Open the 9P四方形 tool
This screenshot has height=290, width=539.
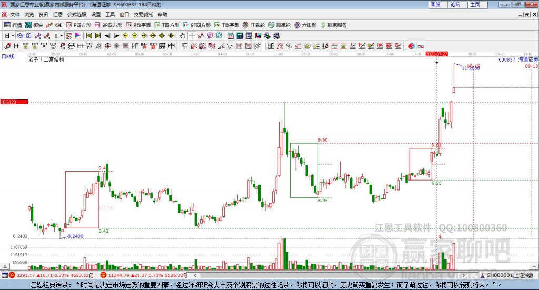click(x=108, y=25)
